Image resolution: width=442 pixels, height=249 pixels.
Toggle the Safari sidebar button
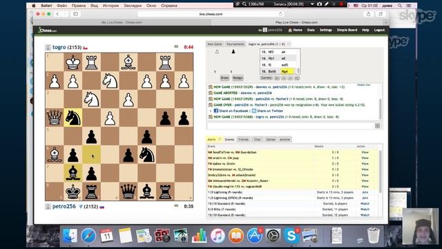75,14
